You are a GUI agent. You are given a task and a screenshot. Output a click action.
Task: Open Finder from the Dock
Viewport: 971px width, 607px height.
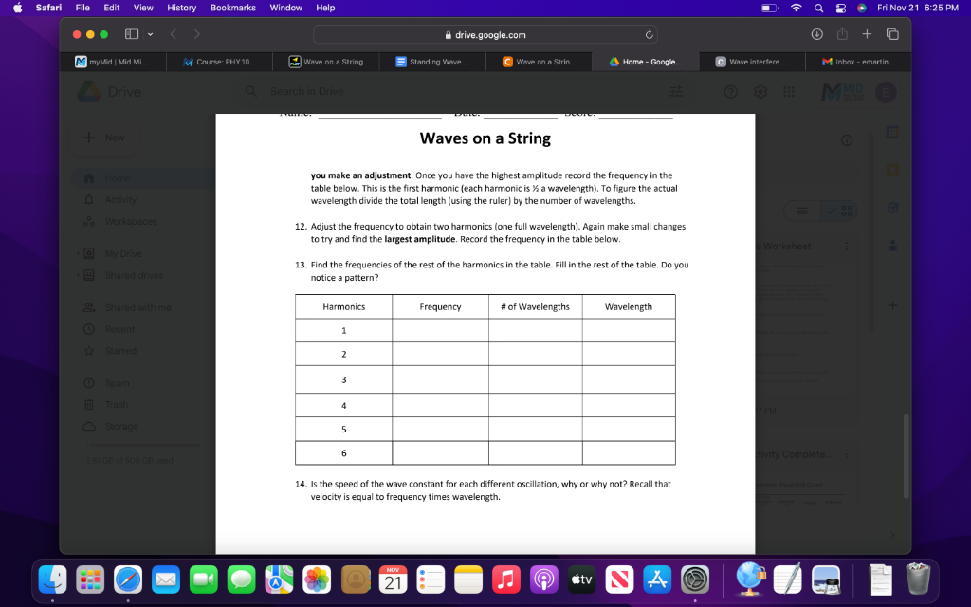[53, 580]
